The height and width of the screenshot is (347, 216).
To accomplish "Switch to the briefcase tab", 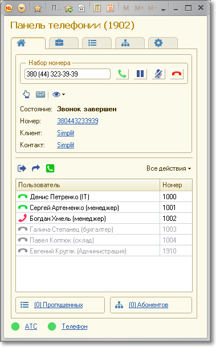I will tap(64, 43).
